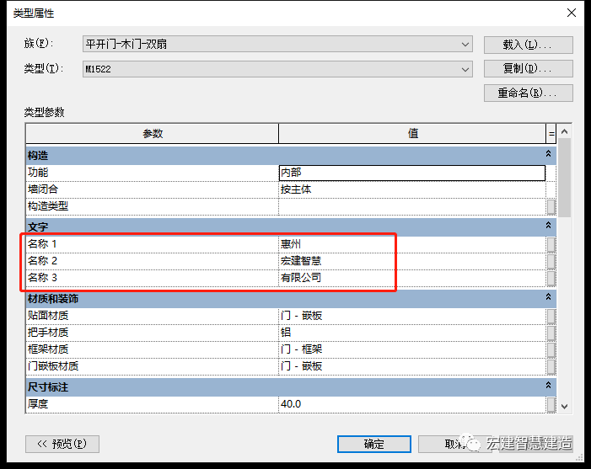Click the 载入(L)... button
The image size is (591, 469).
[x=528, y=45]
